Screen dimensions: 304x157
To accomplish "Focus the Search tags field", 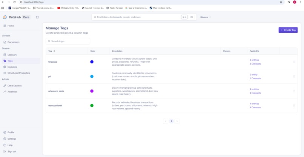I will point(68,41).
